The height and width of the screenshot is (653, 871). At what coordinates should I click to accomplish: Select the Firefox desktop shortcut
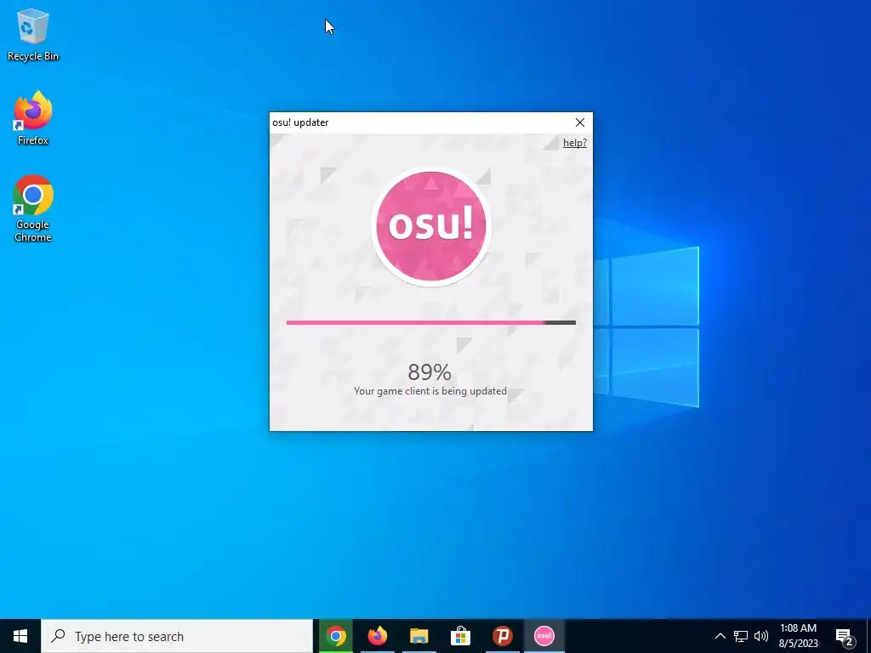pyautogui.click(x=33, y=117)
